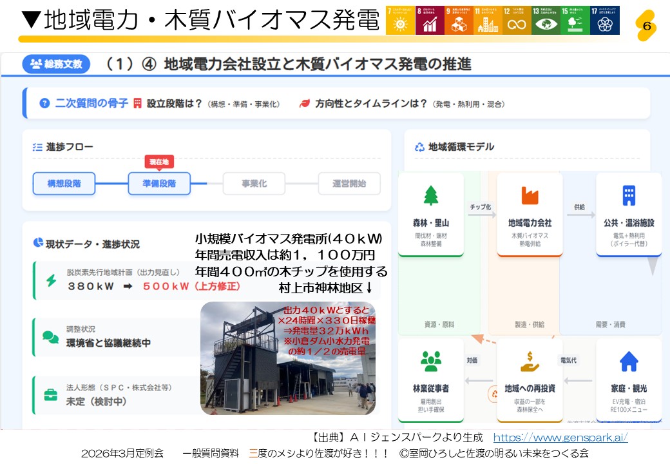This screenshot has width=670, height=464.
Task: Click the people icon above 林業従事者
Action: coord(431,362)
